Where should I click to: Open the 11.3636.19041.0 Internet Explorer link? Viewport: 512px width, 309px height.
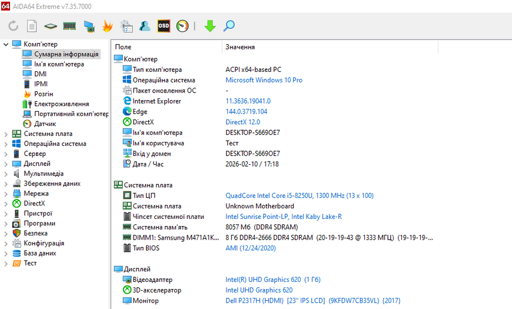pos(248,101)
